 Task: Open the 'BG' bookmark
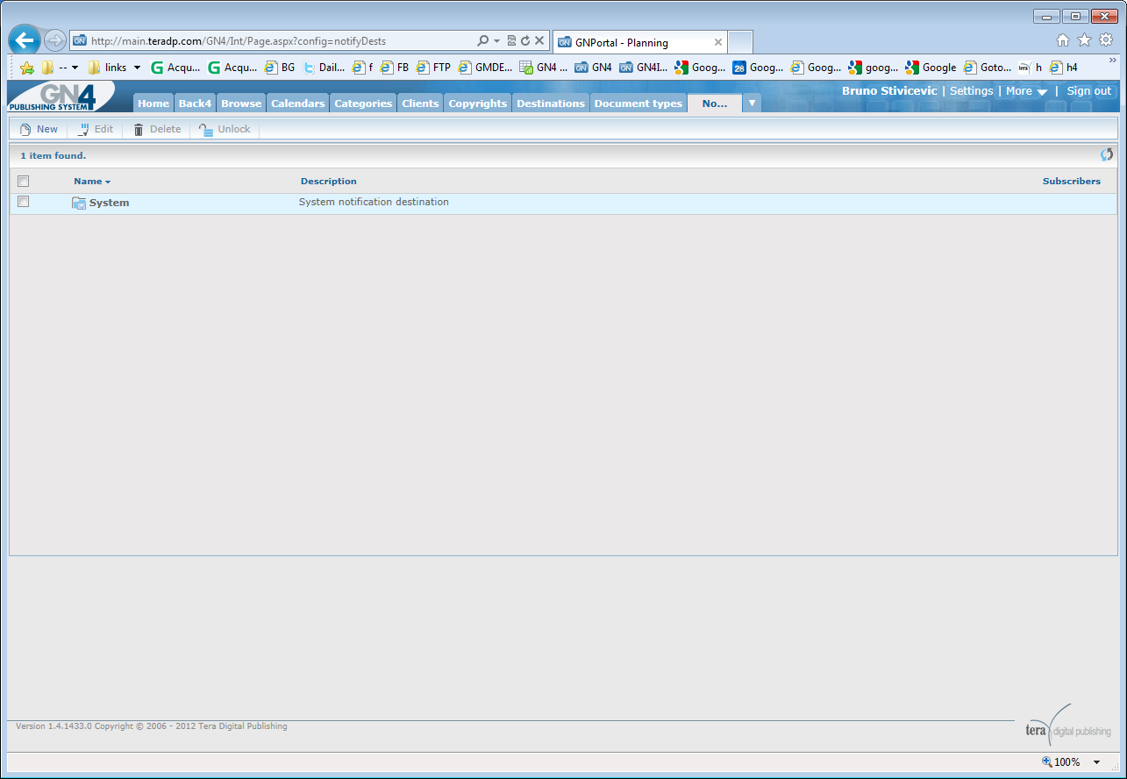tap(280, 68)
